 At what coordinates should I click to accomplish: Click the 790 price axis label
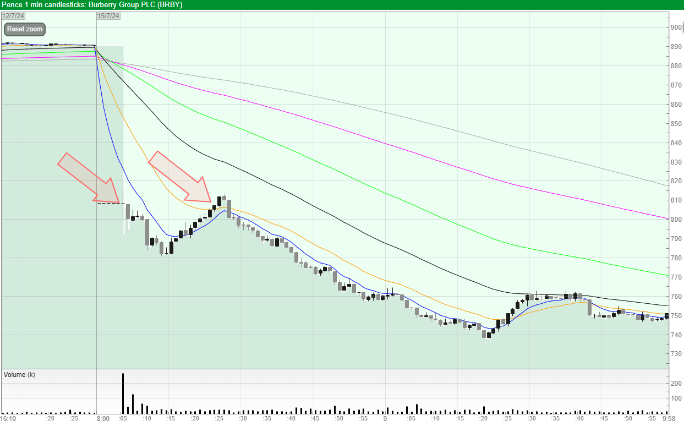click(x=676, y=239)
